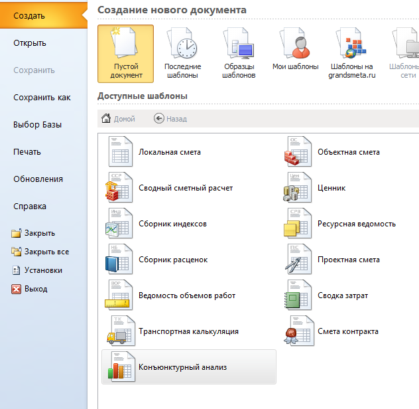This screenshot has height=409, width=419.
Task: Click the Выход label
Action: [36, 289]
